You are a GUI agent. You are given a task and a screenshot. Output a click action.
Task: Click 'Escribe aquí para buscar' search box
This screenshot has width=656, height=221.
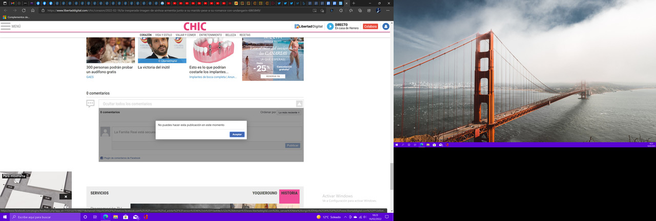point(45,217)
